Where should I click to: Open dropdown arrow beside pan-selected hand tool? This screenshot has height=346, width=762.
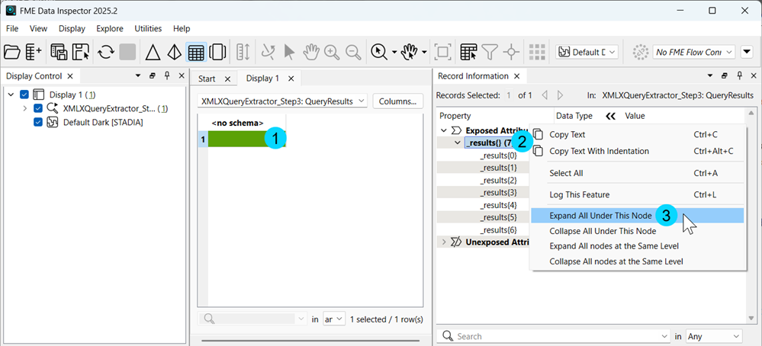tap(425, 53)
